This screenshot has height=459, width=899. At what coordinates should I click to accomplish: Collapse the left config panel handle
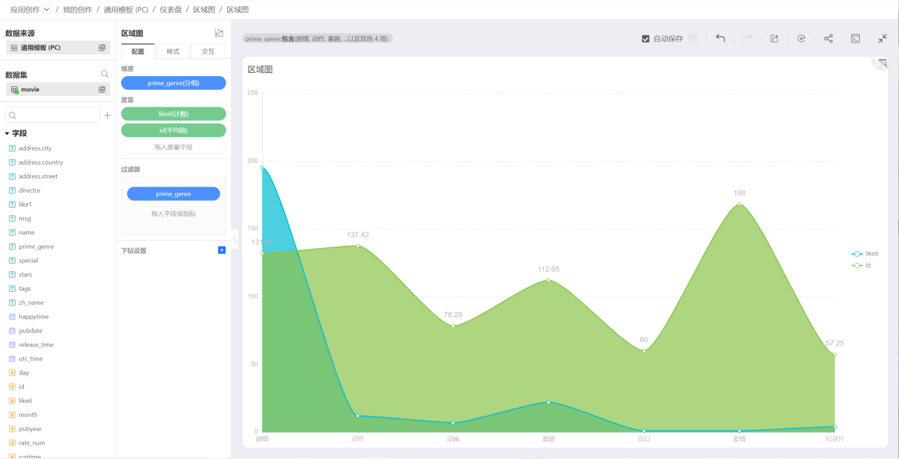pyautogui.click(x=235, y=239)
